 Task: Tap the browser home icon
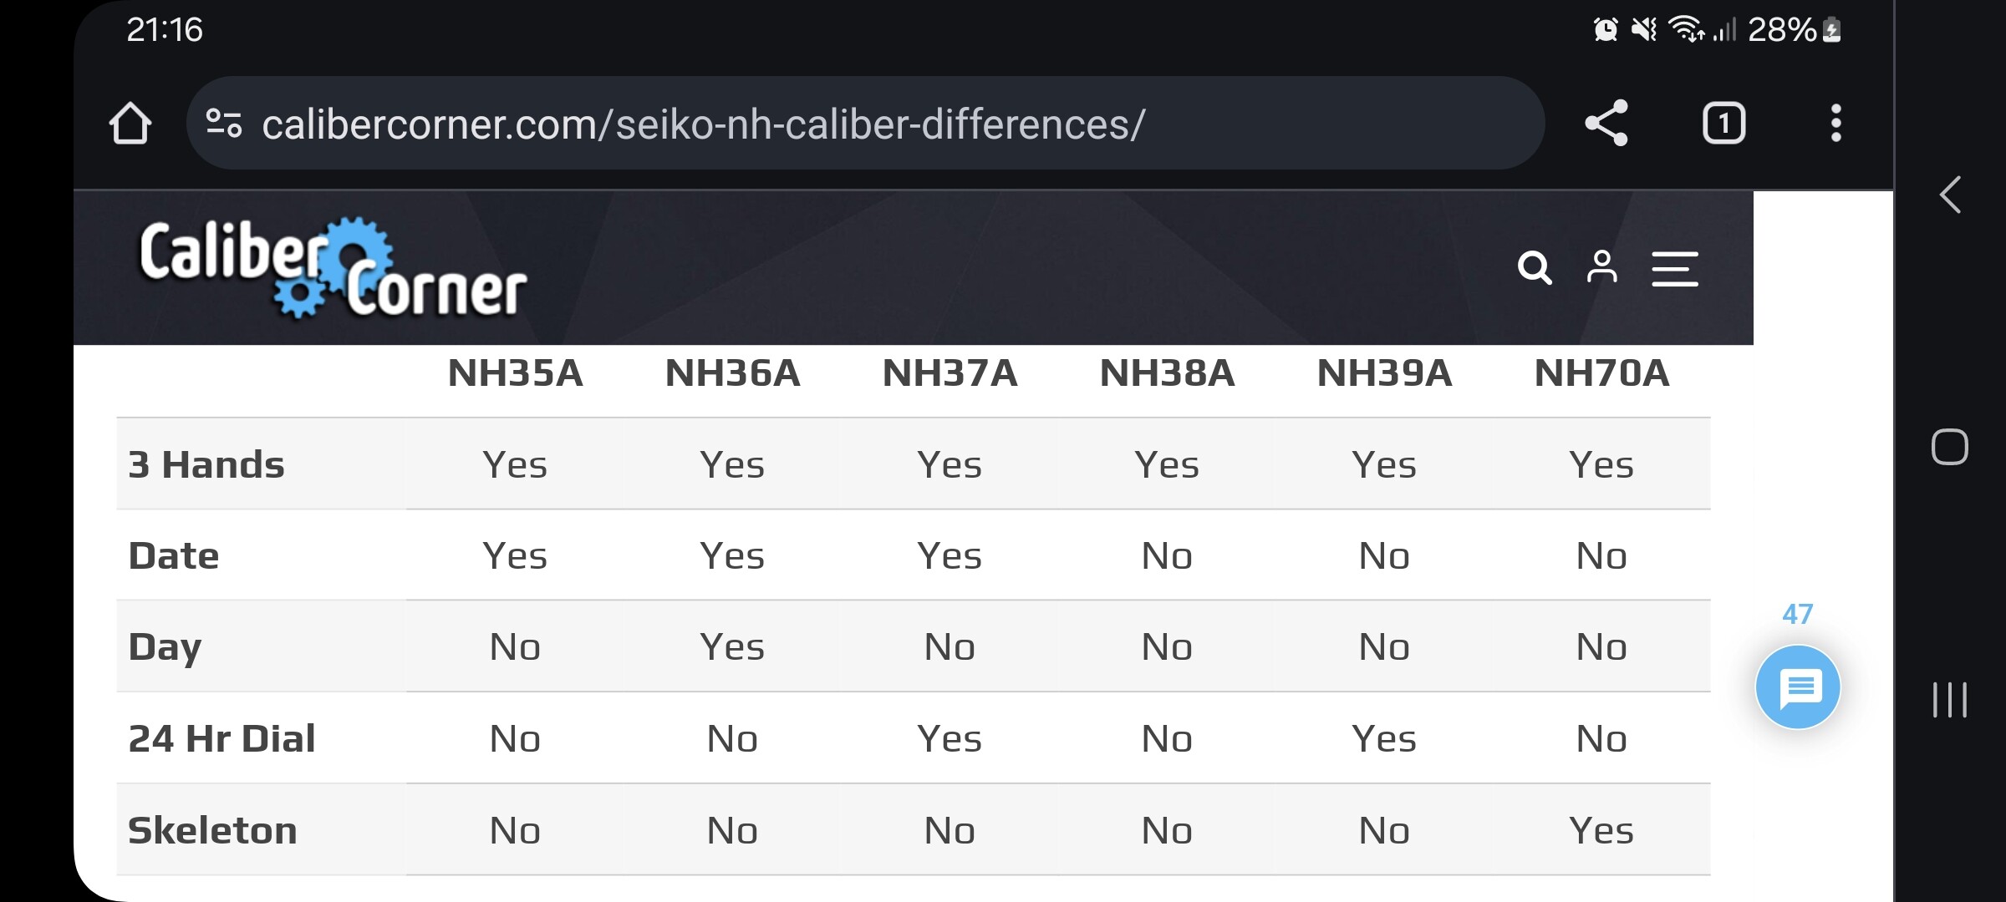pos(130,124)
